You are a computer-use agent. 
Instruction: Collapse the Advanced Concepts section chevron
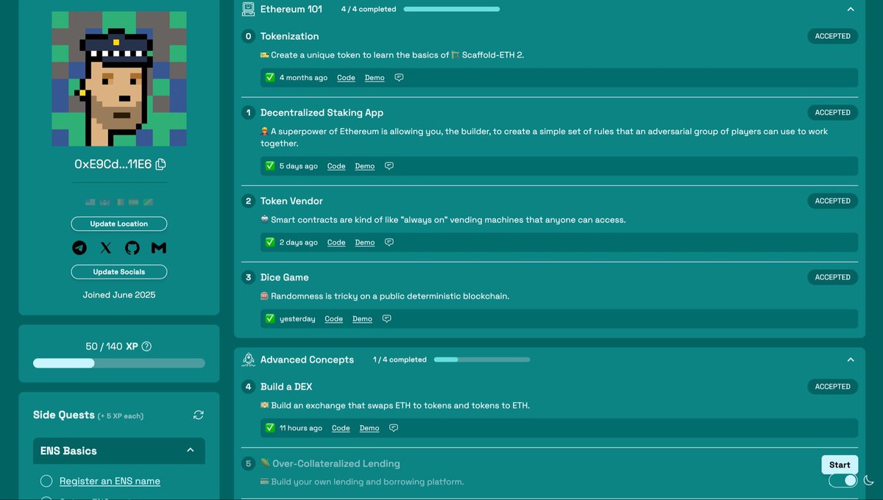coord(851,360)
